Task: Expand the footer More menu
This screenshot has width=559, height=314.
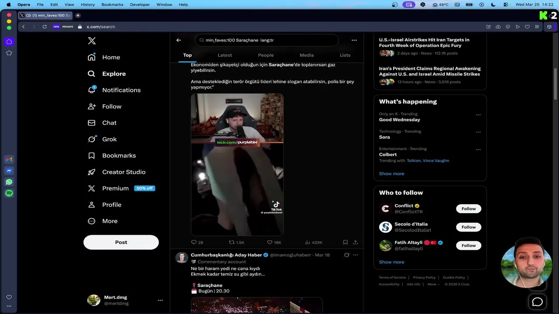Action: click(434, 284)
